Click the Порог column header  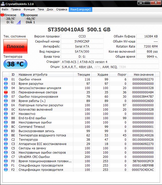(119, 75)
